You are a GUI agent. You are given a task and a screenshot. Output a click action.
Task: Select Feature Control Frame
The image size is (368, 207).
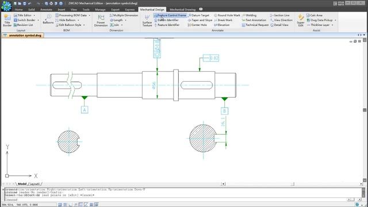tap(170, 16)
